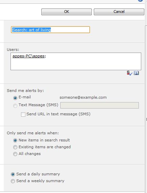This screenshot has height=193, width=147.
Task: Enable Send URL in text message checkbox
Action: [x=23, y=114]
